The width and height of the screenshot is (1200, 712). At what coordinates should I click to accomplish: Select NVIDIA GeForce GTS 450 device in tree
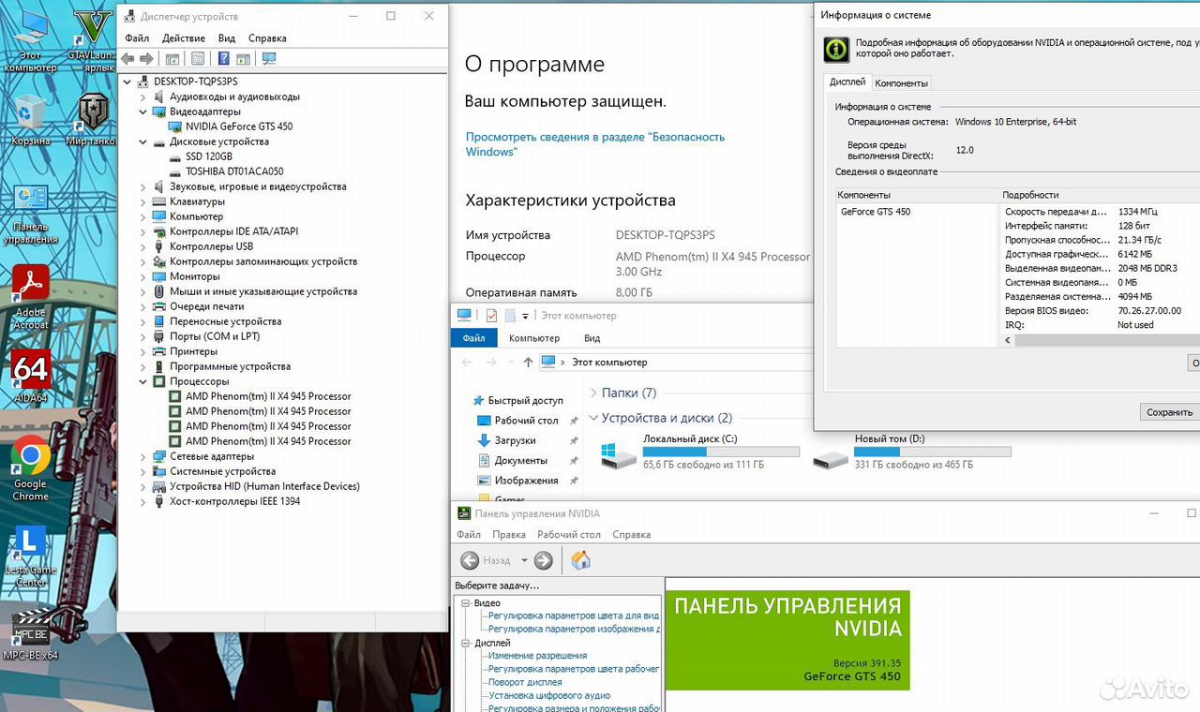(x=239, y=126)
